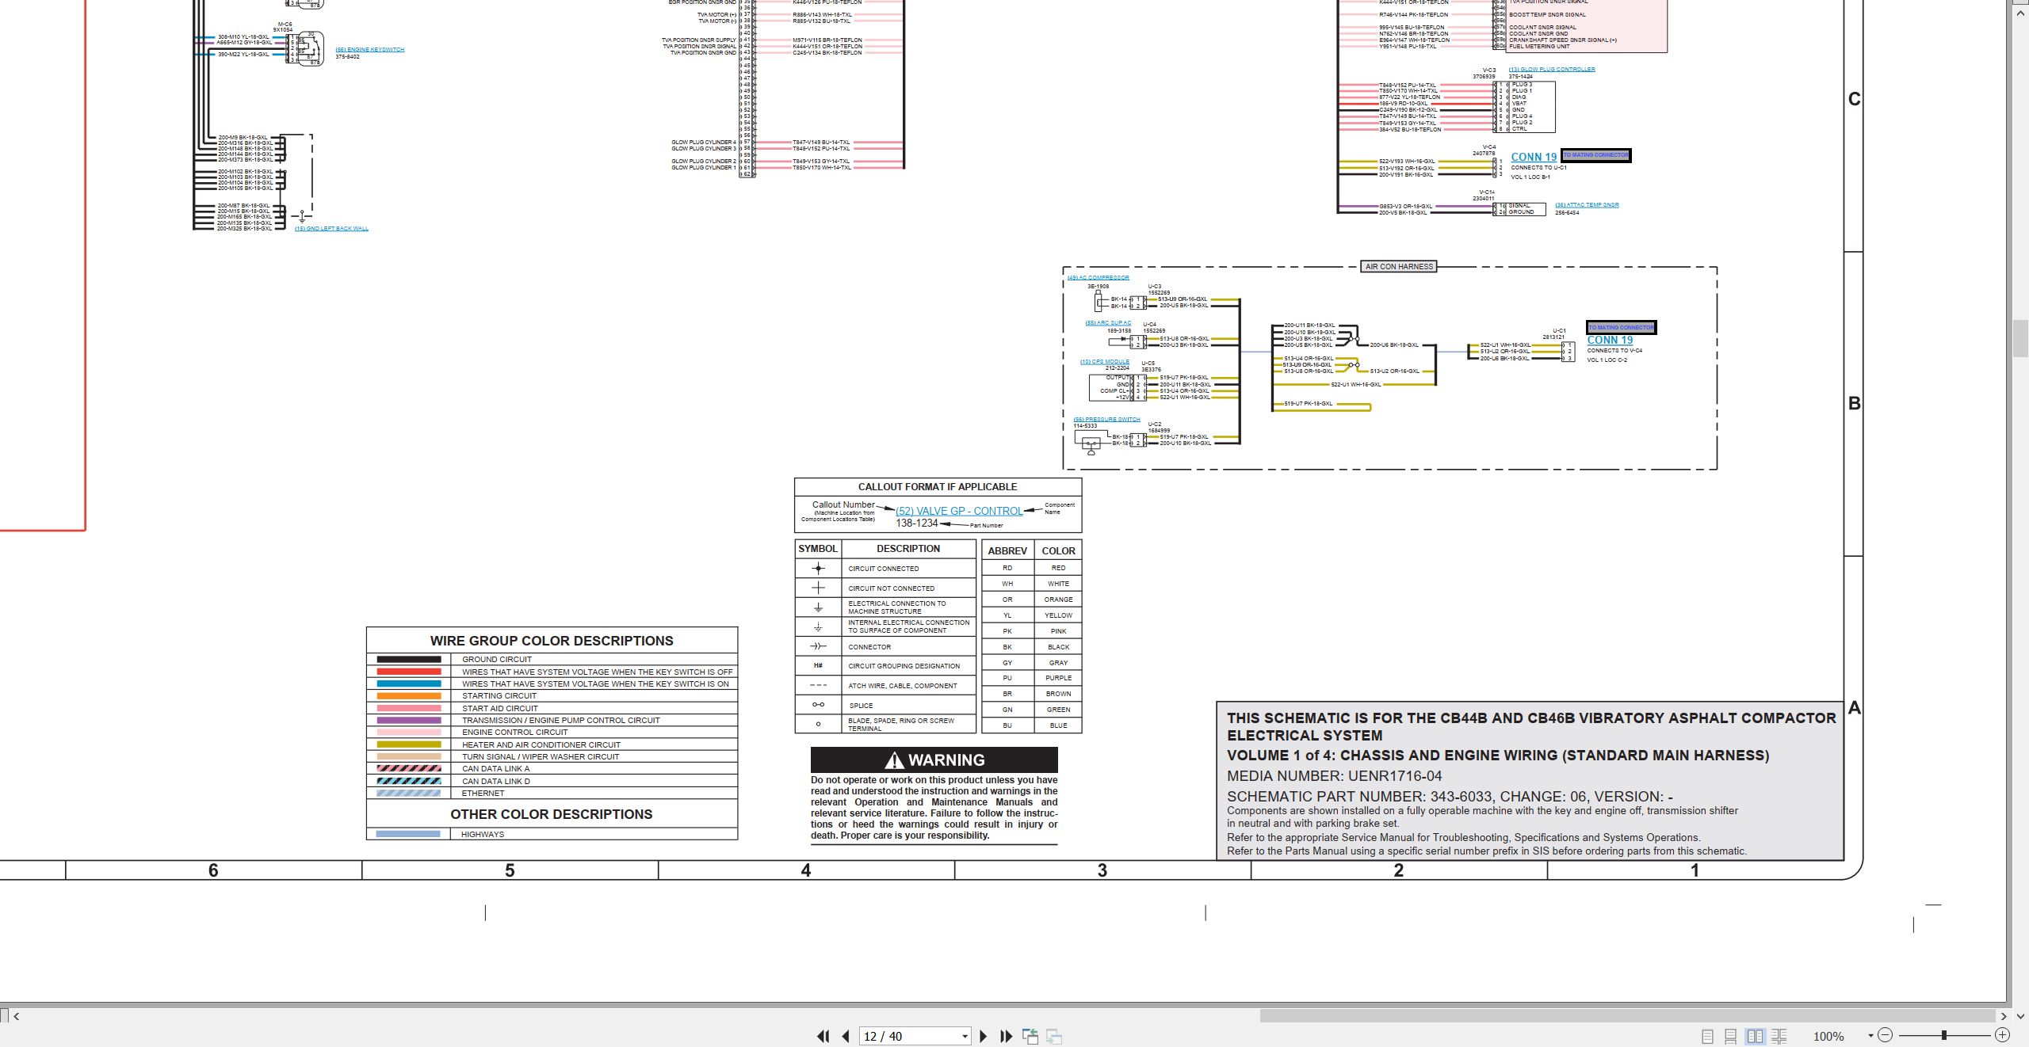Click the previous view navigation icon
The width and height of the screenshot is (2029, 1047).
tap(1030, 1036)
